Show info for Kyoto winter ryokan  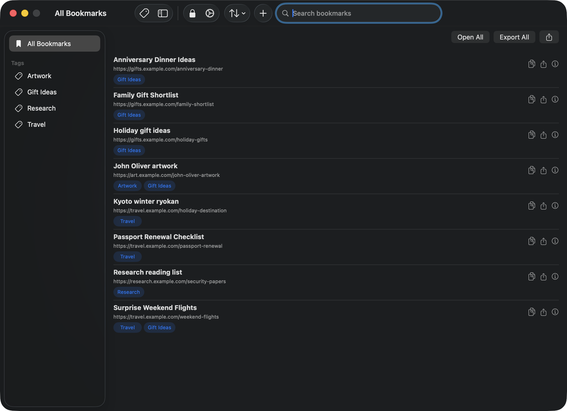[555, 205]
